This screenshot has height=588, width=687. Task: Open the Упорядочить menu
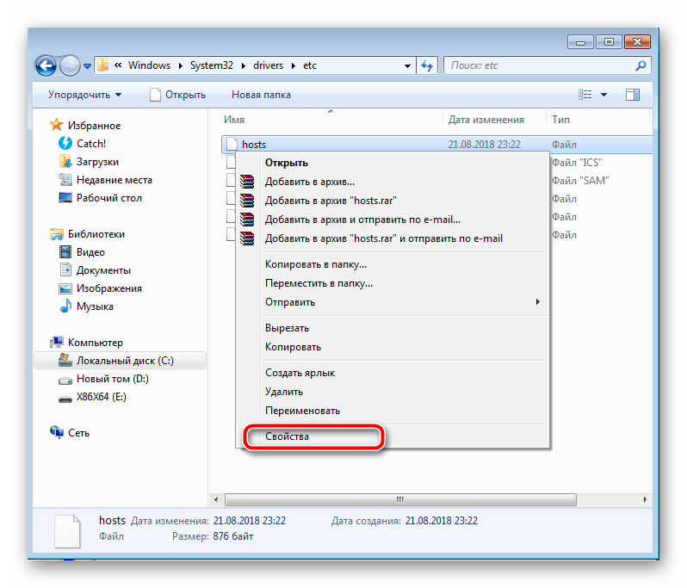[84, 95]
